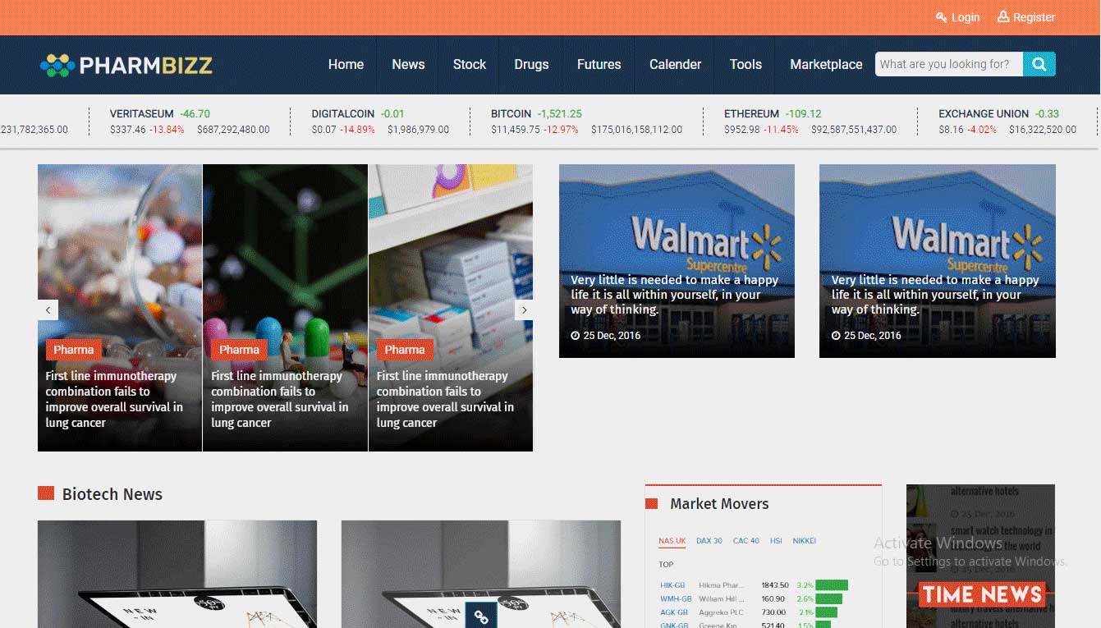Click the 2.1% bar for AGK-GB

point(826,612)
